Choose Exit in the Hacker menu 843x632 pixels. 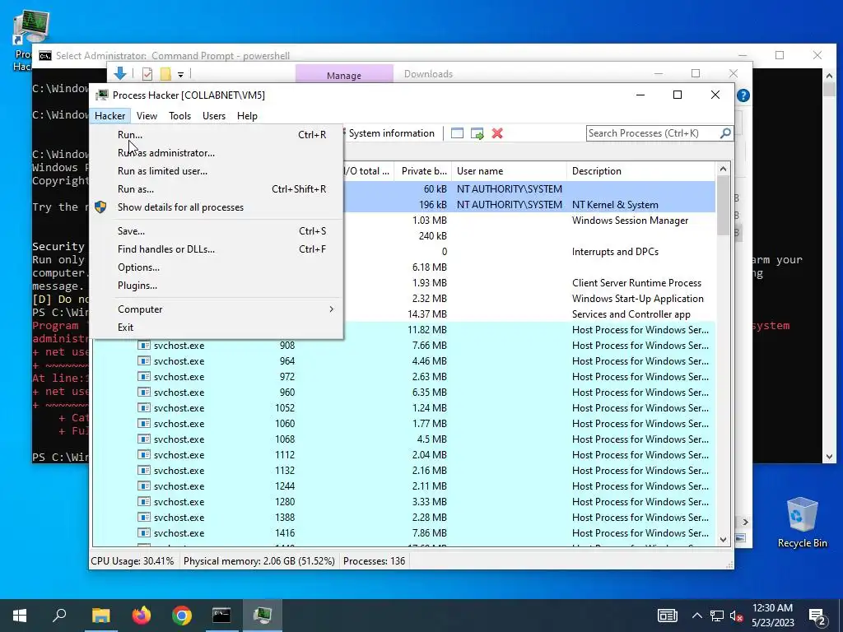click(x=217, y=328)
